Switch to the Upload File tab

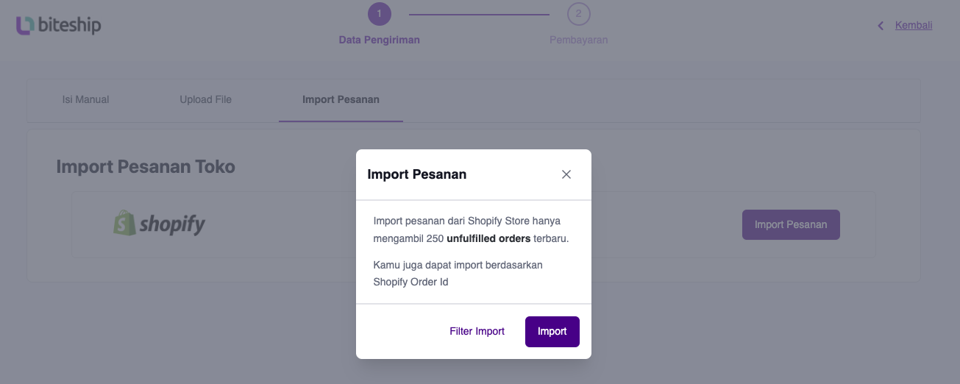click(x=206, y=99)
